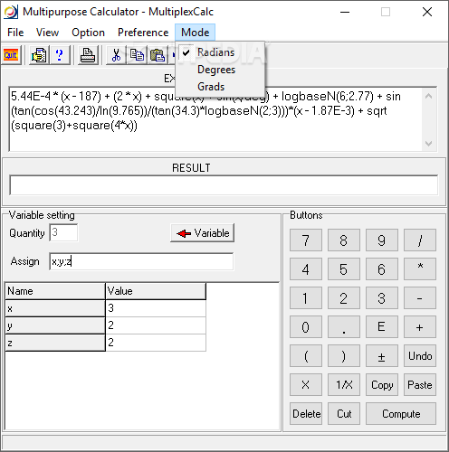Image resolution: width=449 pixels, height=452 pixels.
Task: Click the digit 7 button
Action: pos(306,240)
